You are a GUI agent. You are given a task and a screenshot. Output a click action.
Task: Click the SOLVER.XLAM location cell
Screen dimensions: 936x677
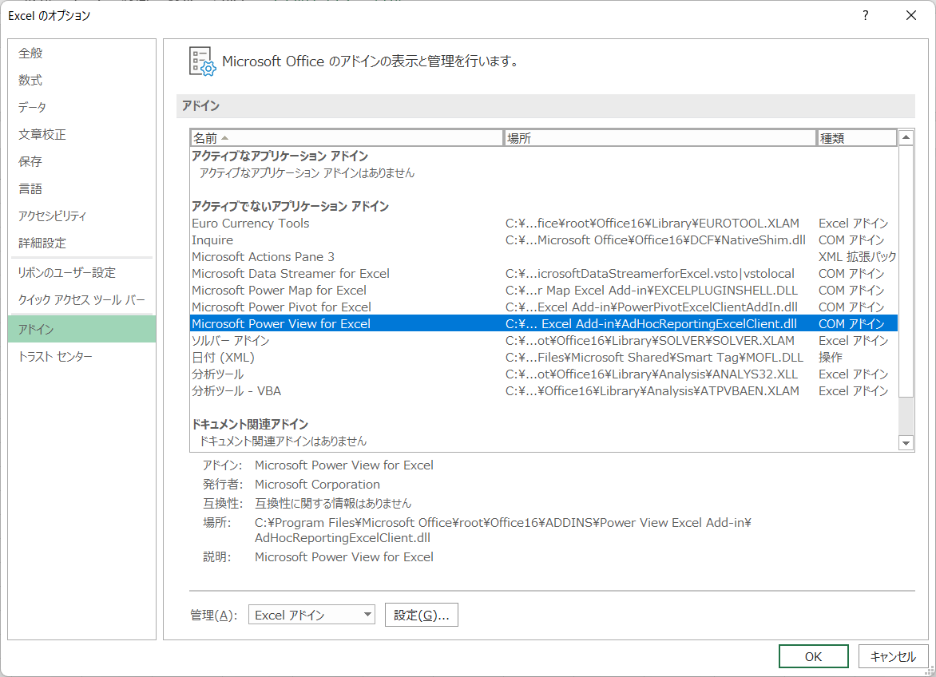click(649, 340)
